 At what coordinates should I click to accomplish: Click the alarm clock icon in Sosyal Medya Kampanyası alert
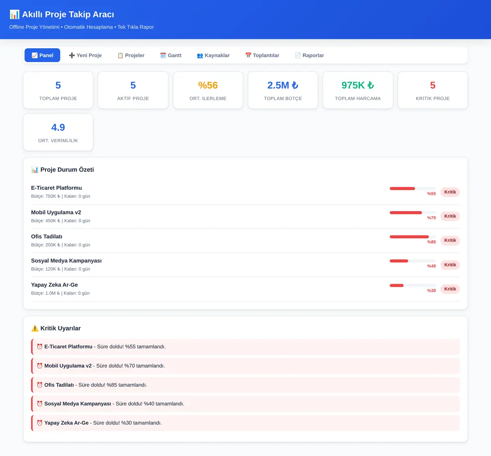[40, 404]
